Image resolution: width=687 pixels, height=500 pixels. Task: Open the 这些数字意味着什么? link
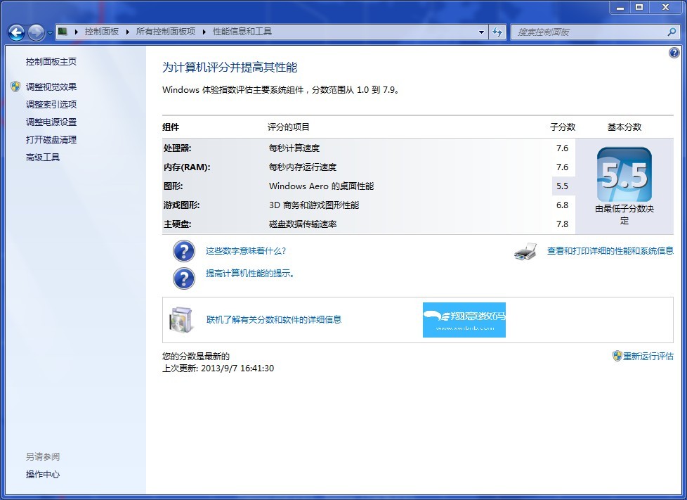[246, 251]
